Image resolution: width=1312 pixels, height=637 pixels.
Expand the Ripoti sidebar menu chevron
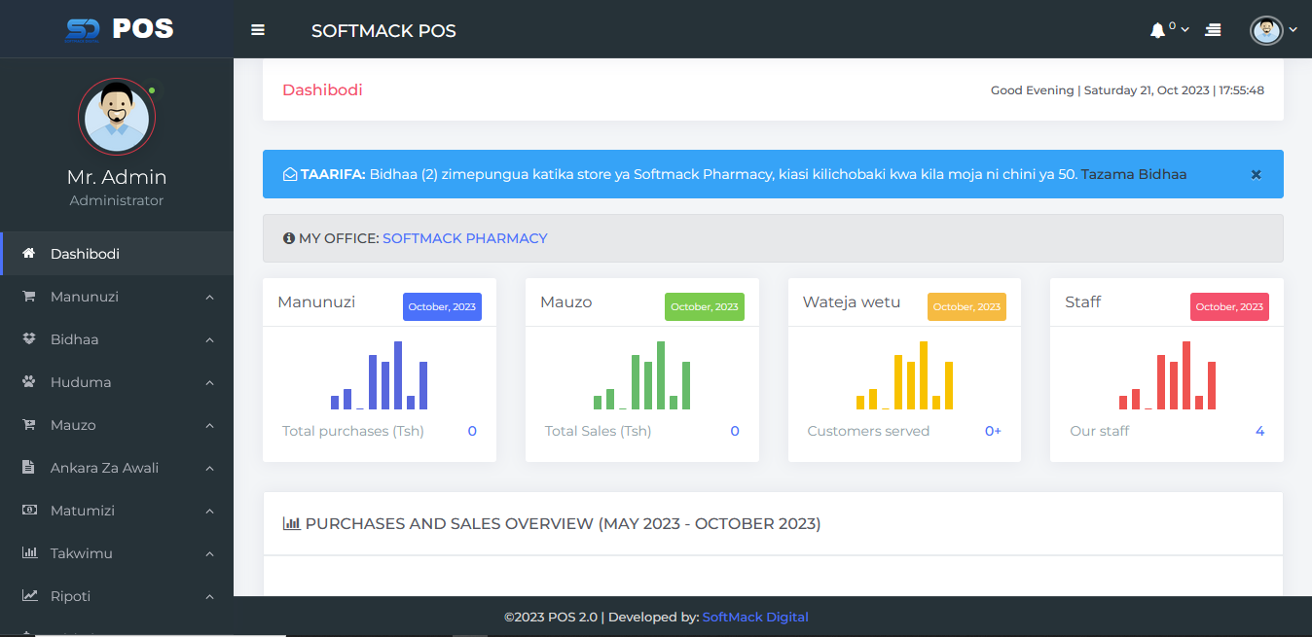pyautogui.click(x=209, y=597)
